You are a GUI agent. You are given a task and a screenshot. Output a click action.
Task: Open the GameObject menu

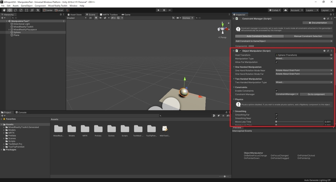coord(27,6)
